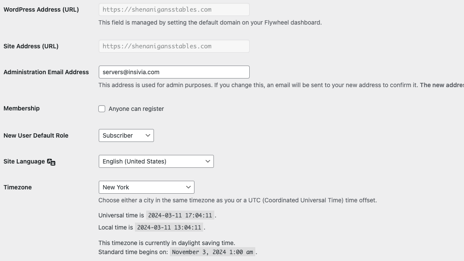Click the November 3, 2024 standard time date

coord(213,252)
